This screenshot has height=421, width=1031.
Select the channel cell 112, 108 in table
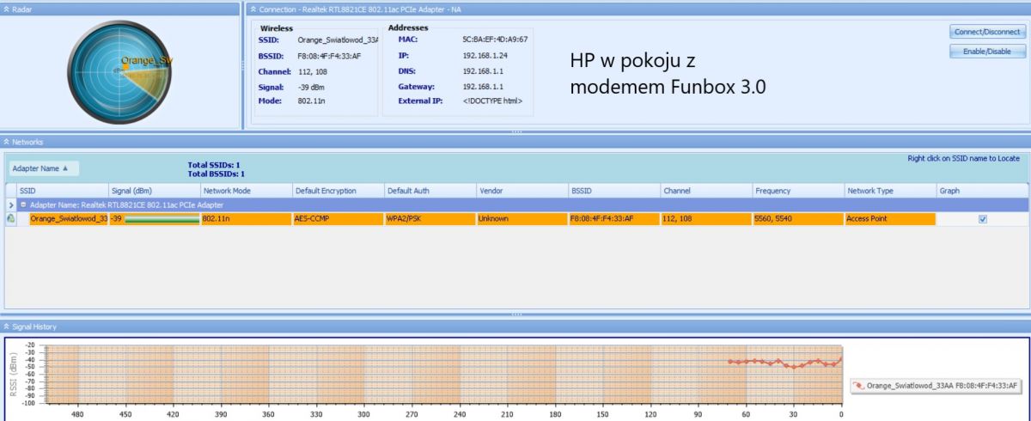705,219
